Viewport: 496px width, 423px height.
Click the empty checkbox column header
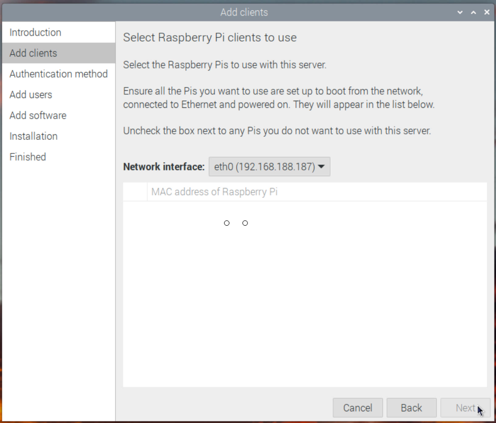(135, 192)
